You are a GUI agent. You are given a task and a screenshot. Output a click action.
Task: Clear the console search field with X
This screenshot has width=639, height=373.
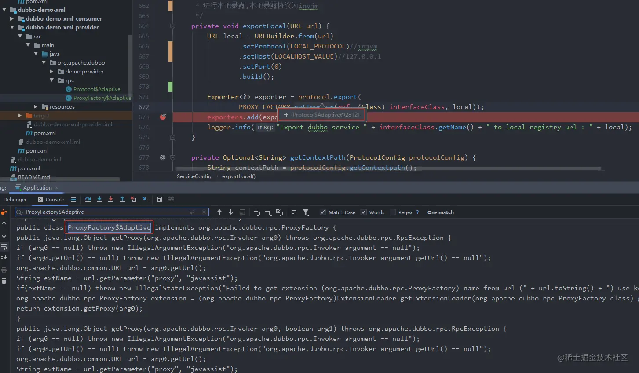tap(204, 212)
